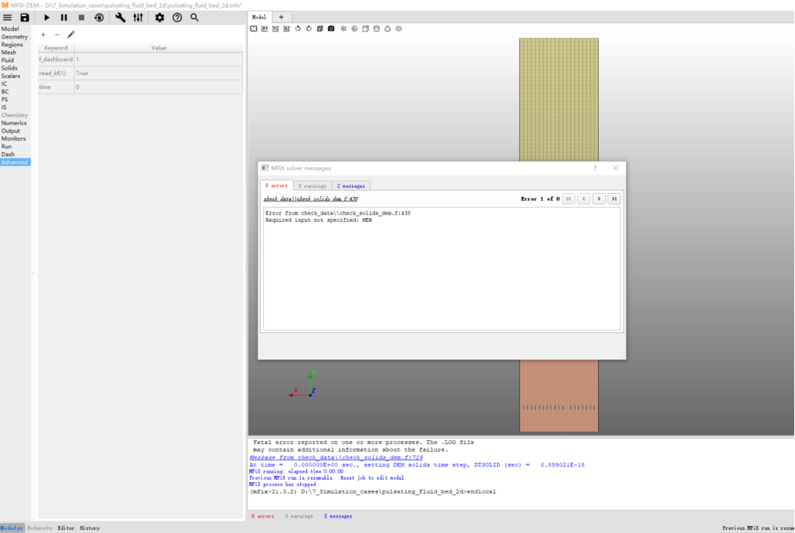Open help with the question mark icon
Screen dimensions: 795x533
tap(177, 17)
